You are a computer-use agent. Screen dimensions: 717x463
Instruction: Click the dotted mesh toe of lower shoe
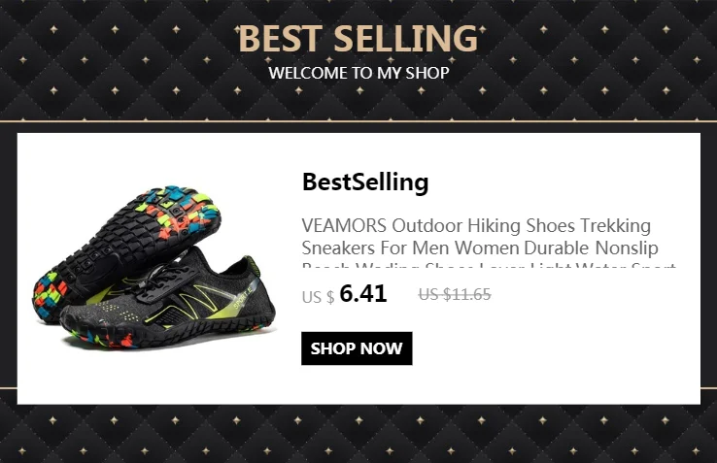(117, 314)
